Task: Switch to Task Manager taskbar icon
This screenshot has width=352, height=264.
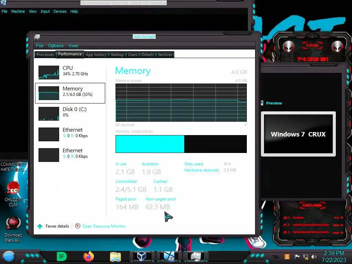Action: tap(196, 256)
